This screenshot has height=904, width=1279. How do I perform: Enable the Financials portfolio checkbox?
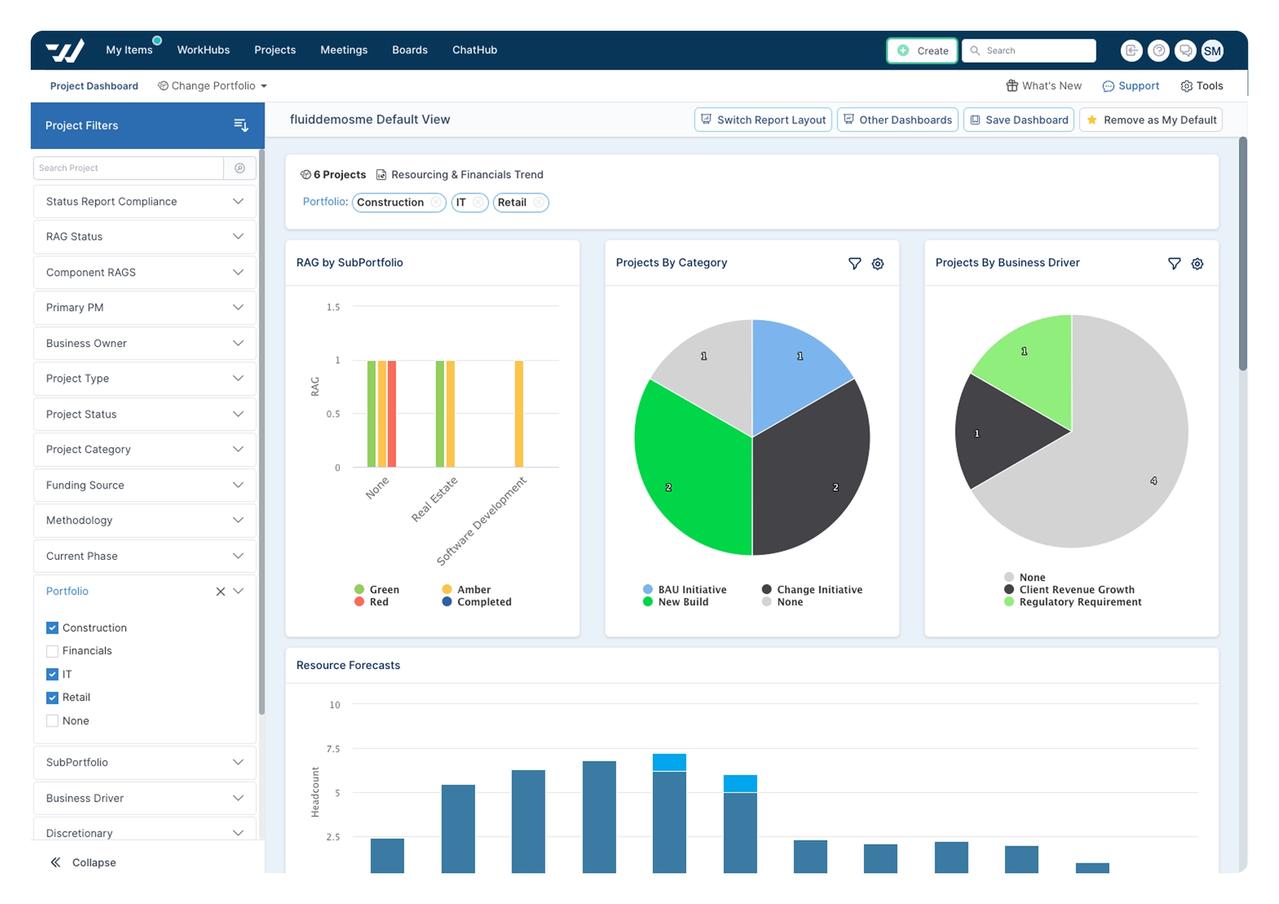52,651
